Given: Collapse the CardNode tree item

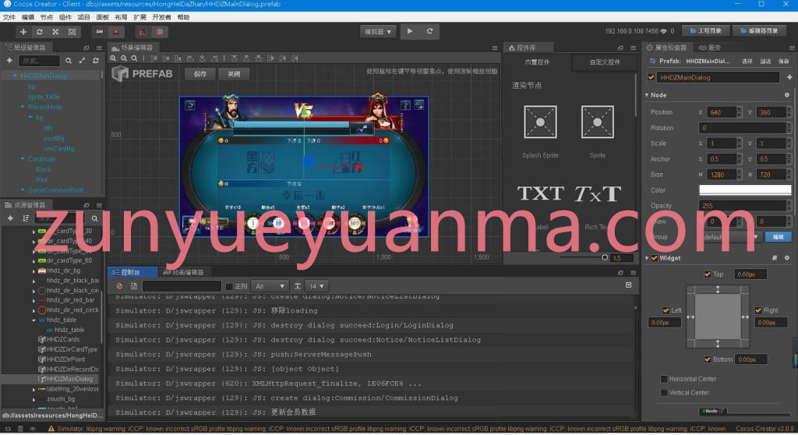Looking at the screenshot, I should pyautogui.click(x=23, y=159).
